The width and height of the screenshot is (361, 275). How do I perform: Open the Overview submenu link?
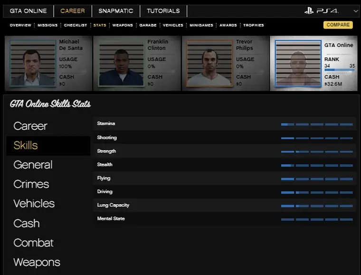20,25
